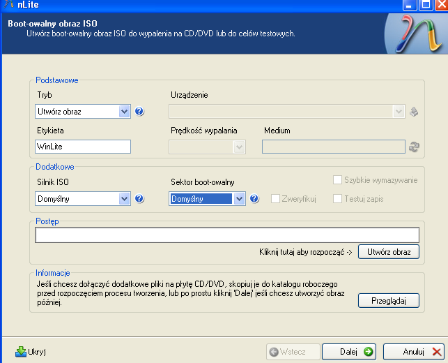Open the Urządzenie device dropdown
The width and height of the screenshot is (448, 363).
click(x=287, y=112)
